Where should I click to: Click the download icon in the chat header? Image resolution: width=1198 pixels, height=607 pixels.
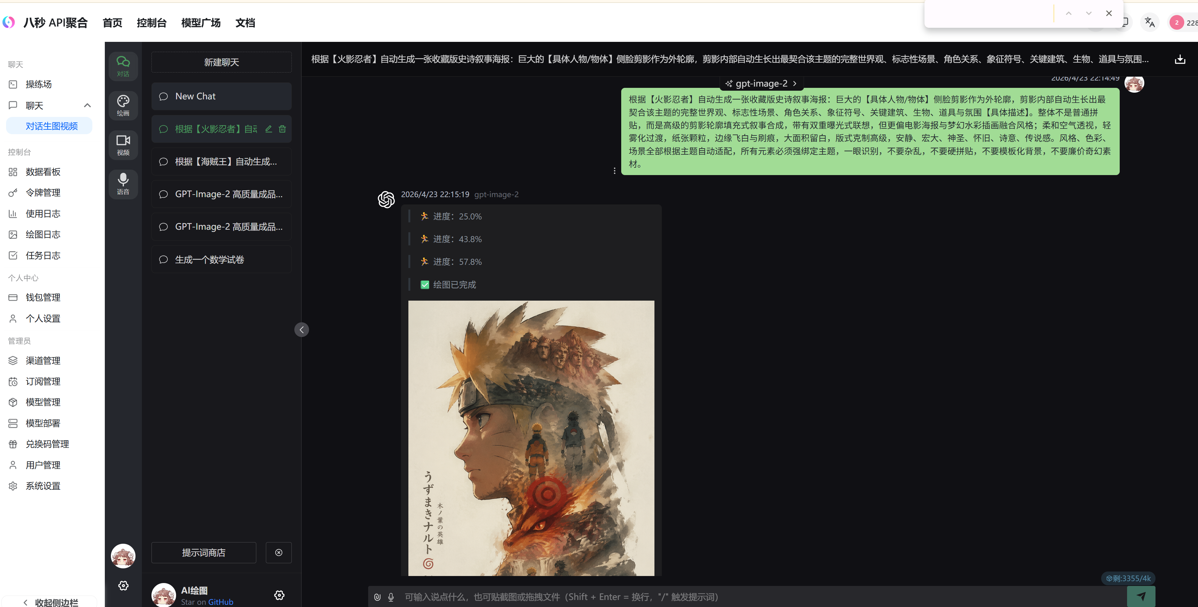pyautogui.click(x=1180, y=59)
